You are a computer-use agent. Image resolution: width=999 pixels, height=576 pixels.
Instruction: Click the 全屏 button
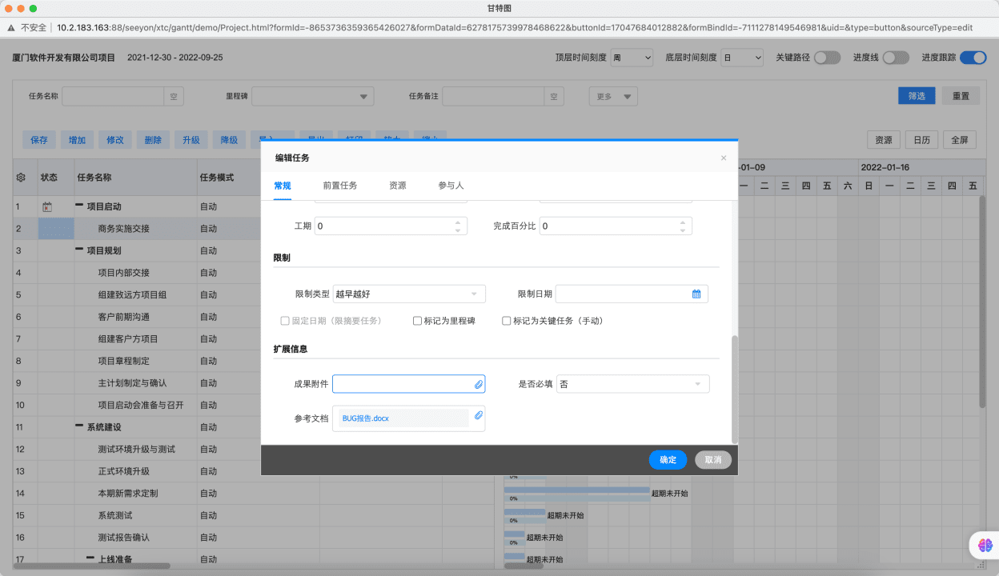tap(960, 140)
